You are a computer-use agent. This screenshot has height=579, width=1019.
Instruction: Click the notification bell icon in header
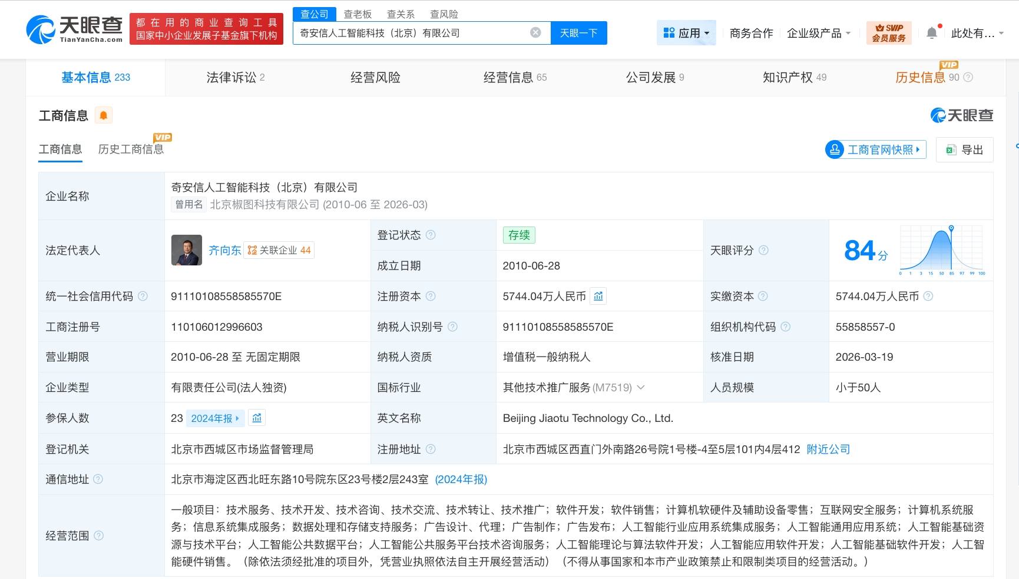click(x=932, y=33)
